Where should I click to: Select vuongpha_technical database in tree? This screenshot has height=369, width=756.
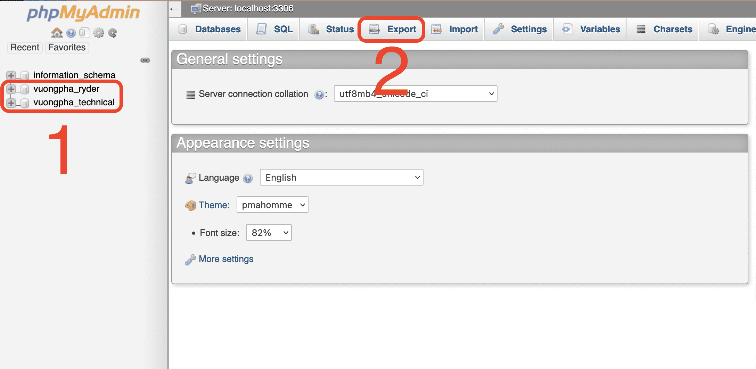74,102
